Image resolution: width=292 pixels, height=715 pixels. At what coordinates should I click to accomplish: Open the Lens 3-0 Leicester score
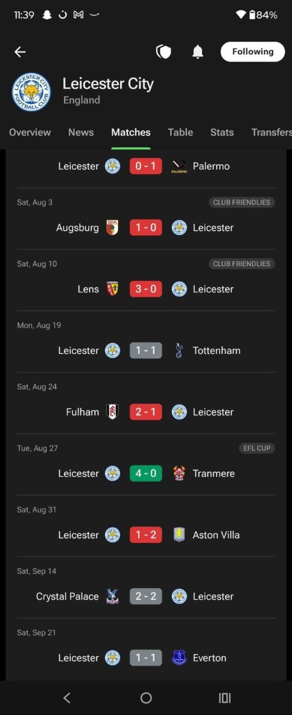click(146, 289)
